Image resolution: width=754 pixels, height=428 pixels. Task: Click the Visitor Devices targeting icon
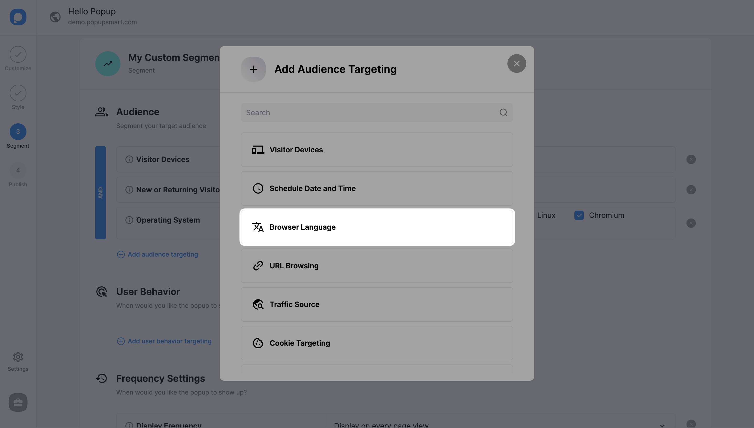pyautogui.click(x=257, y=149)
